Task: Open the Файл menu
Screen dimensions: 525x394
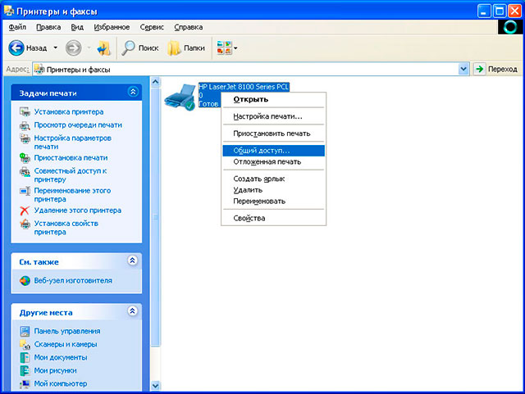Action: coord(17,27)
